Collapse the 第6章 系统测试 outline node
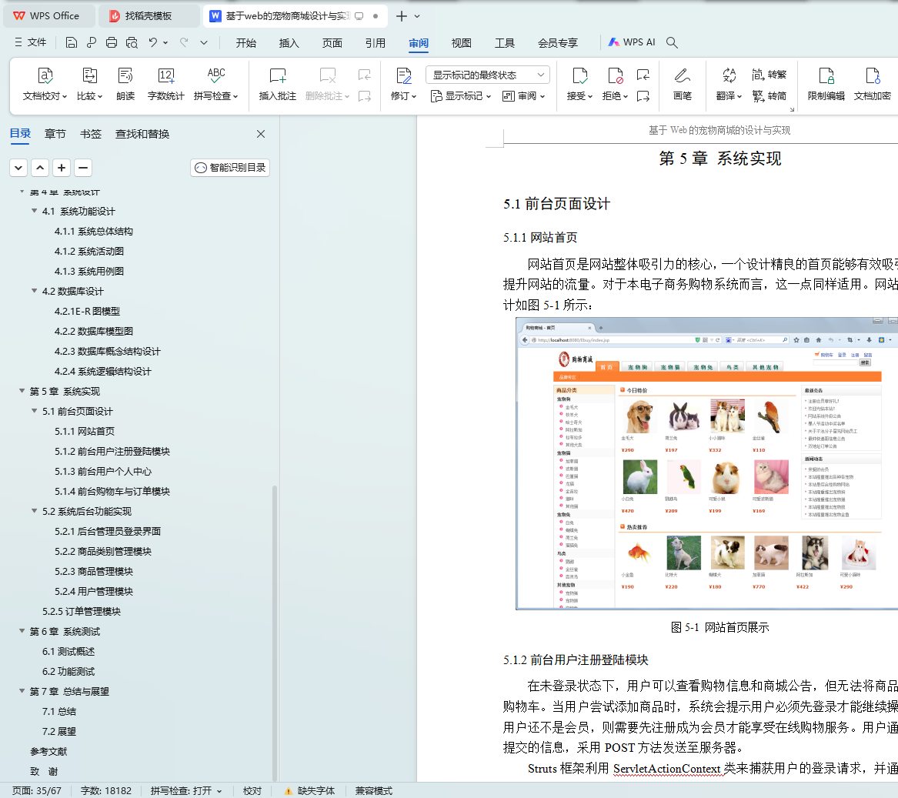The width and height of the screenshot is (898, 798). click(22, 631)
